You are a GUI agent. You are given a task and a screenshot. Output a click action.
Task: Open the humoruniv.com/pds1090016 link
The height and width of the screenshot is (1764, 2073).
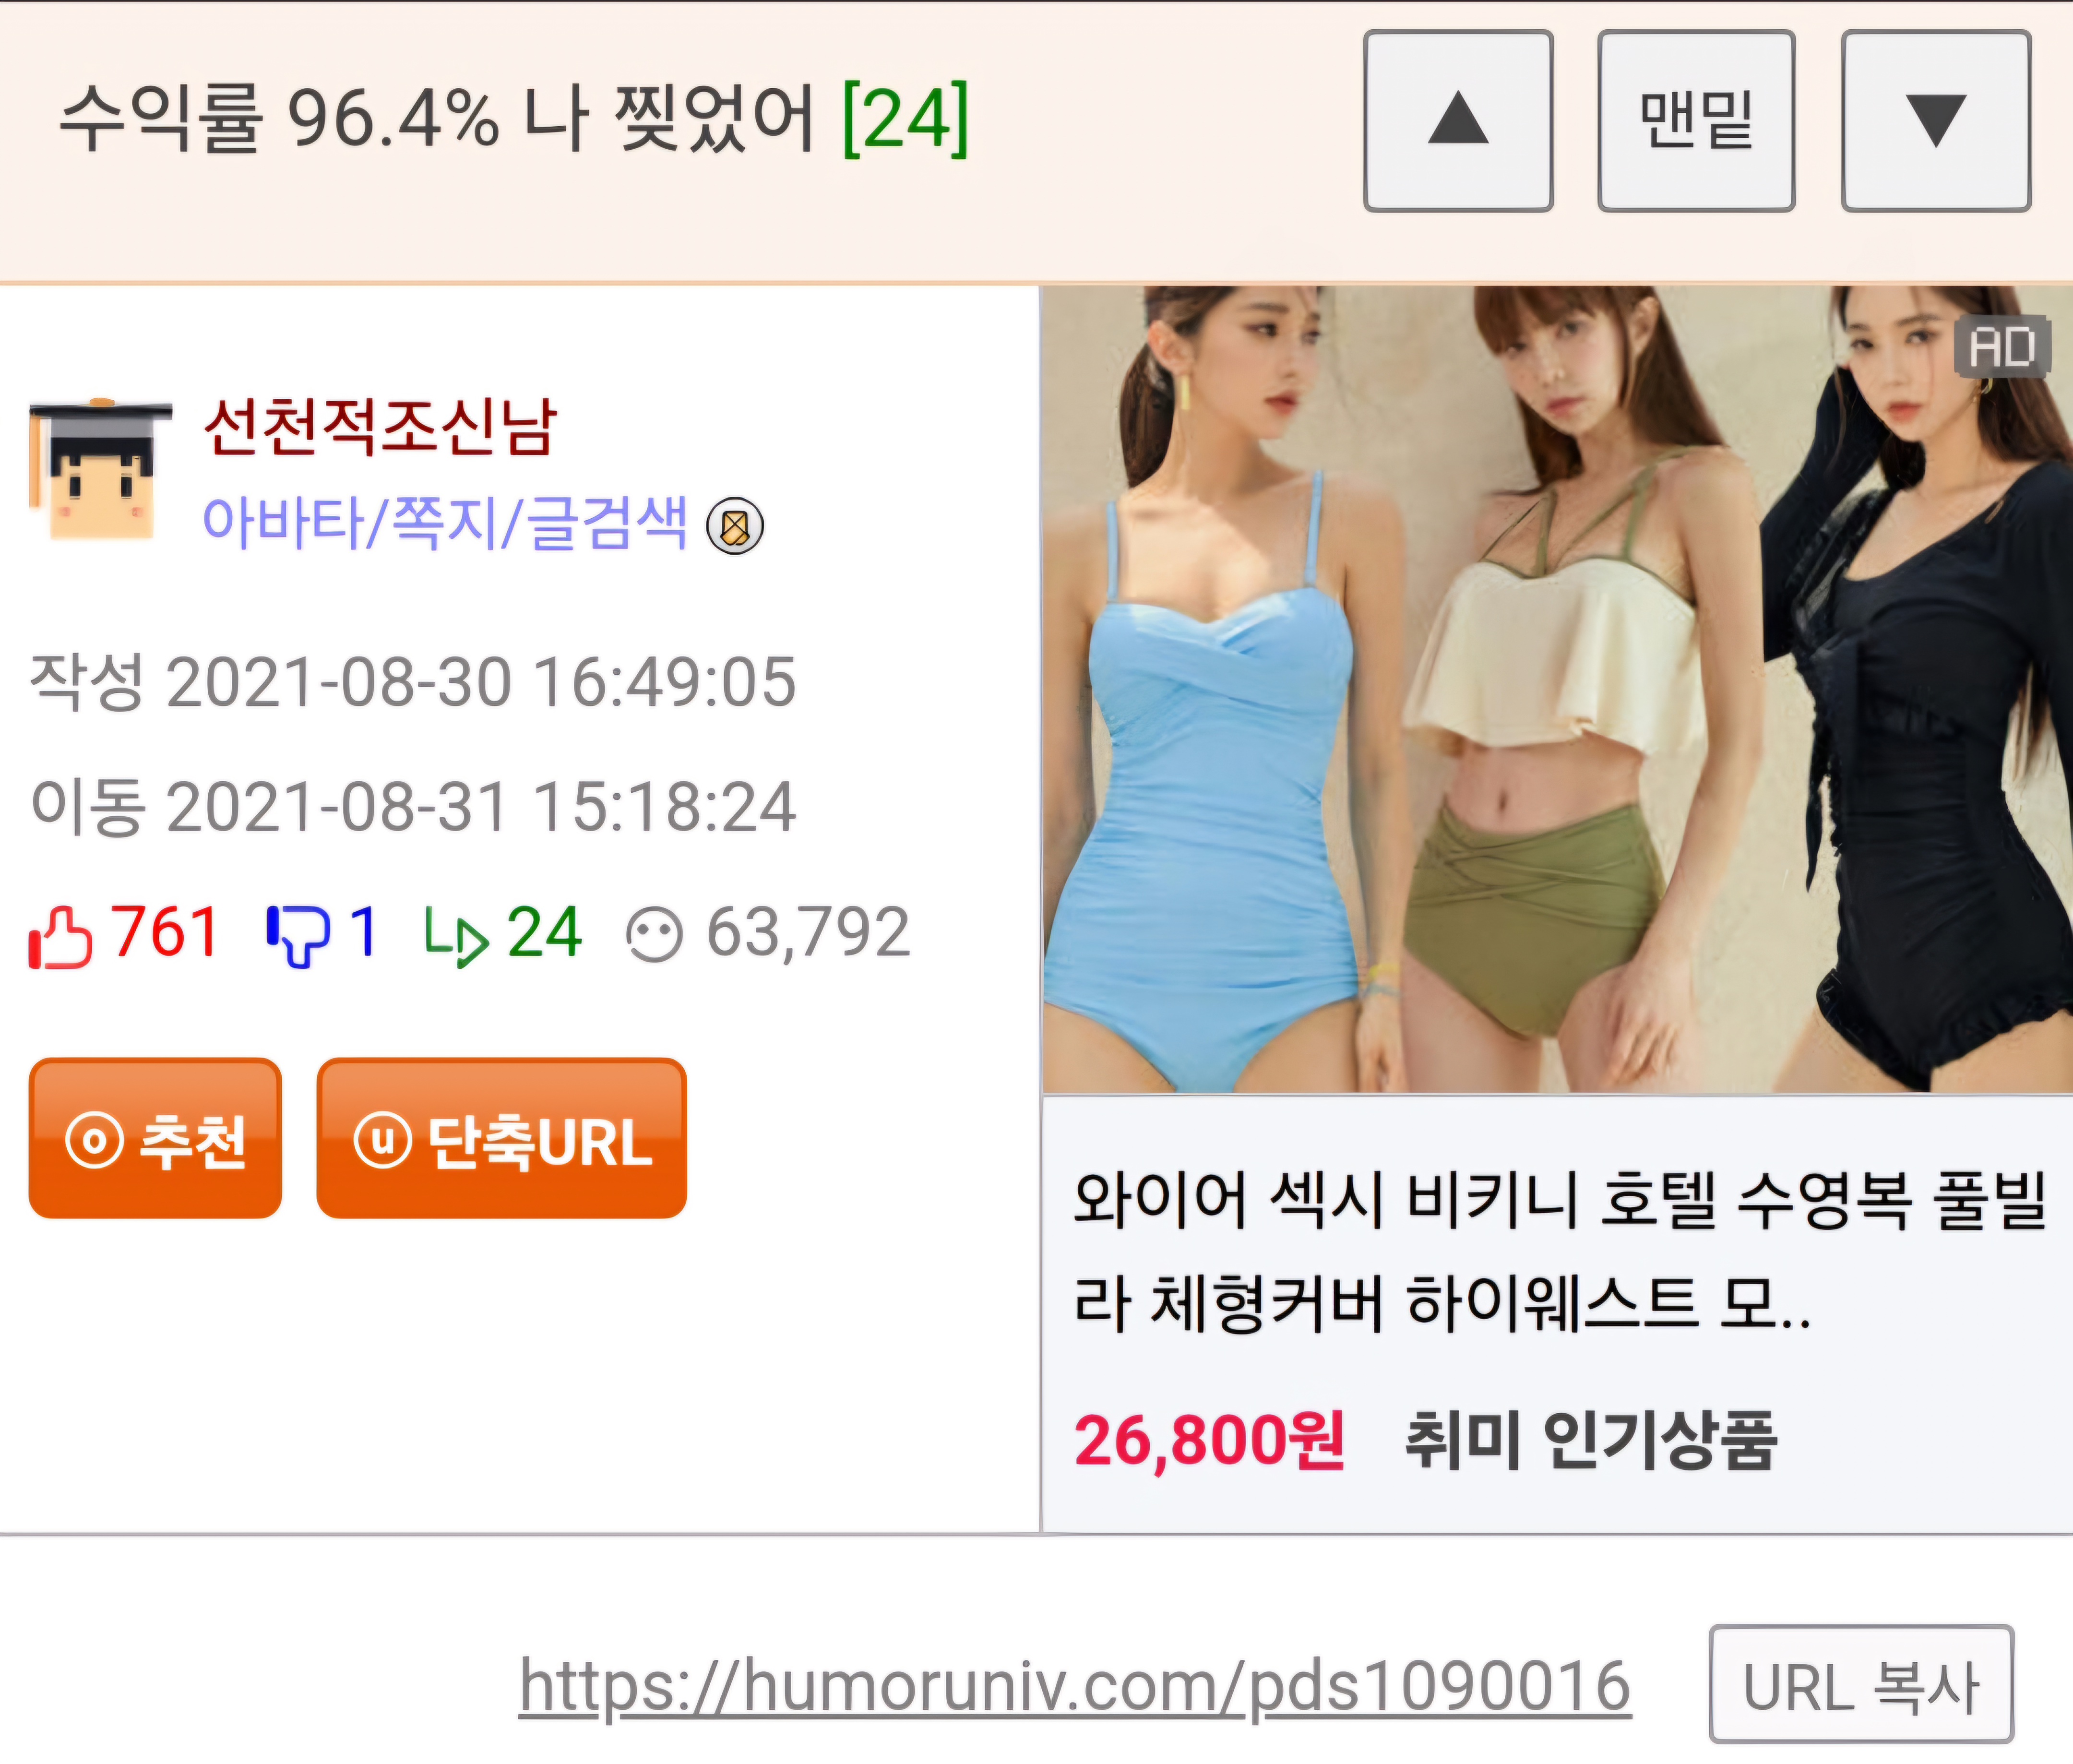coord(1075,1687)
